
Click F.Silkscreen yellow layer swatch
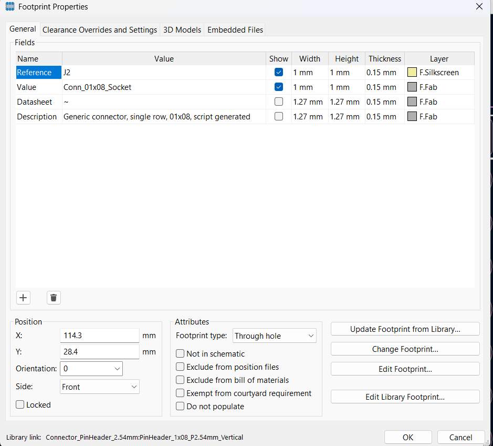(412, 72)
